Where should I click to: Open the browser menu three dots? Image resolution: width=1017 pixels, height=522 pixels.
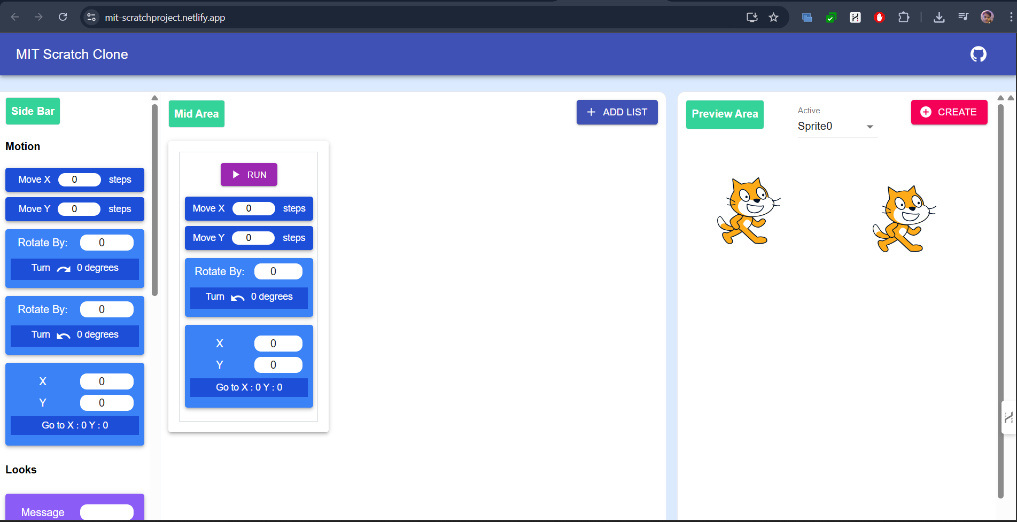pos(1011,17)
